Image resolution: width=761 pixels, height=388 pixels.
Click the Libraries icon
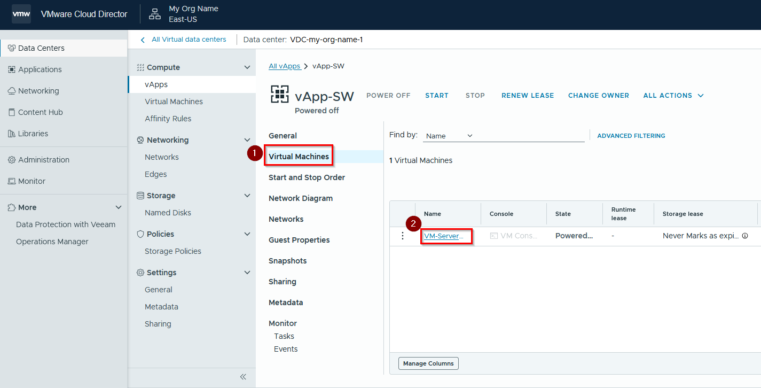[x=12, y=134]
